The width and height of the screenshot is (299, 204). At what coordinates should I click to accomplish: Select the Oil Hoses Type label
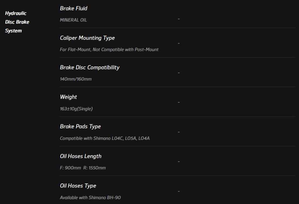78,186
